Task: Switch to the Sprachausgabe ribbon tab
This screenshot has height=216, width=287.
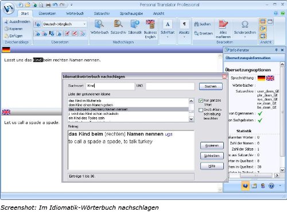Action: pos(131,13)
